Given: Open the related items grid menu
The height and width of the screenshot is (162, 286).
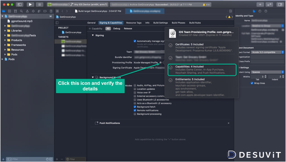Looking at the screenshot, I should 57,11.
